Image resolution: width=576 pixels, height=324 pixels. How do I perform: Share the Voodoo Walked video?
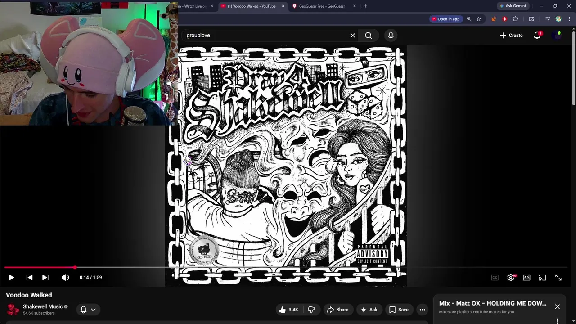[337, 310]
